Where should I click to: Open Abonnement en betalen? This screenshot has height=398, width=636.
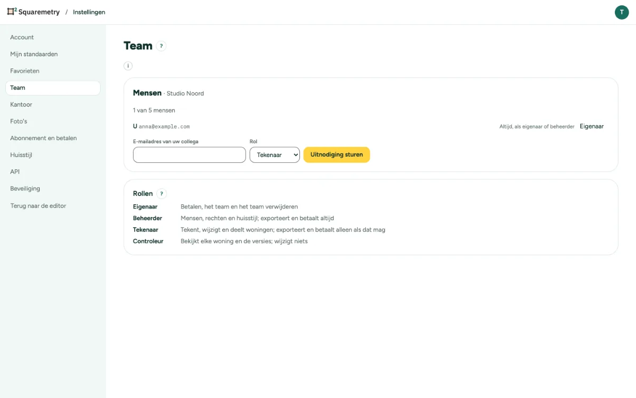(x=52, y=138)
